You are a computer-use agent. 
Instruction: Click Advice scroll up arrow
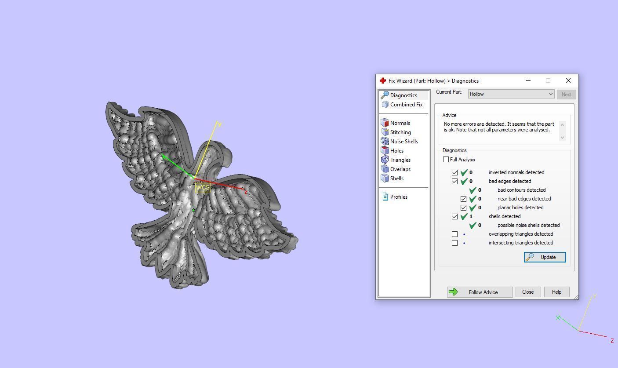pyautogui.click(x=562, y=124)
